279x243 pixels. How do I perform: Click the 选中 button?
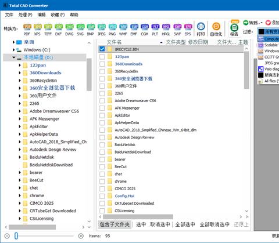coord(141,224)
